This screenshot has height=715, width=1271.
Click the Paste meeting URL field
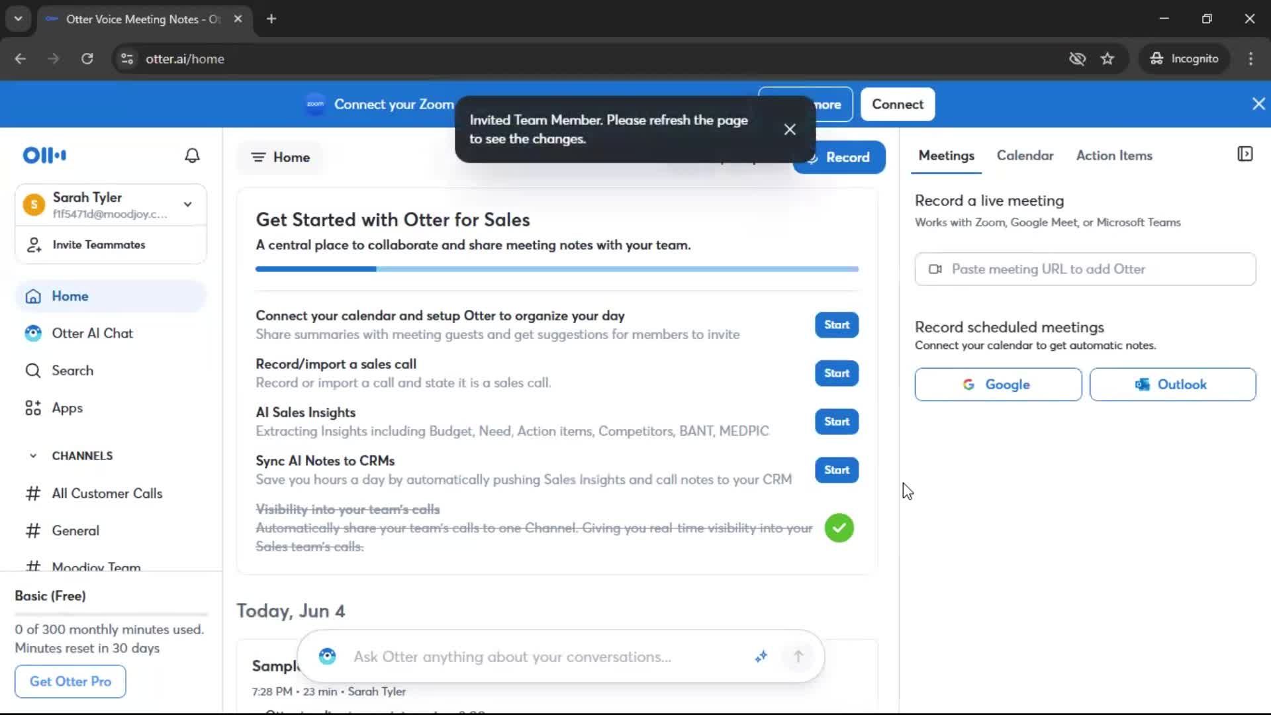1085,269
